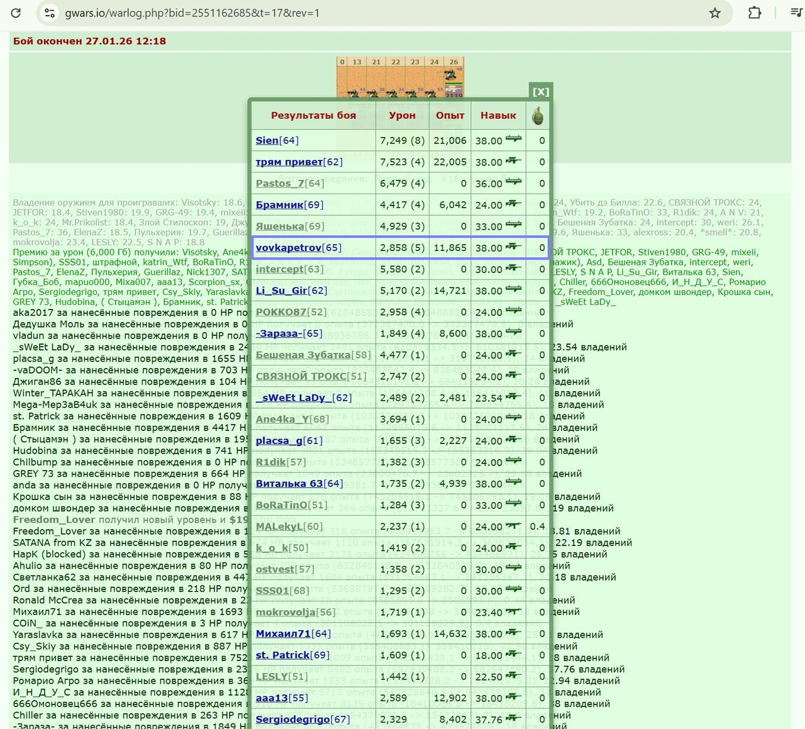Open BoRaTinO player profile link
This screenshot has width=805, height=729.
pyautogui.click(x=282, y=504)
